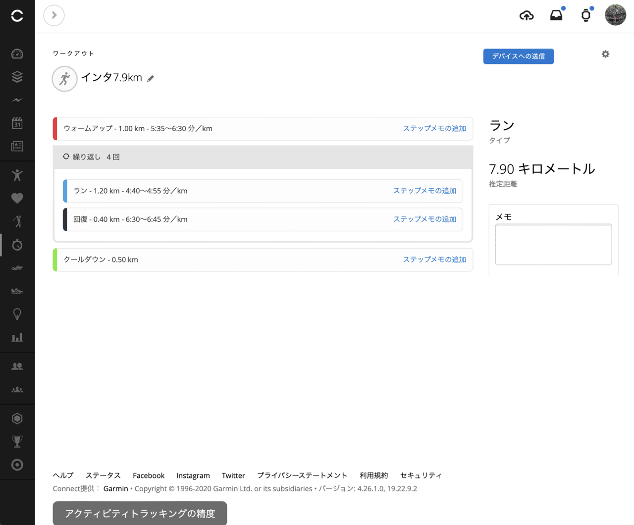Add step memo to 回復 0.40 km step

[x=424, y=219]
